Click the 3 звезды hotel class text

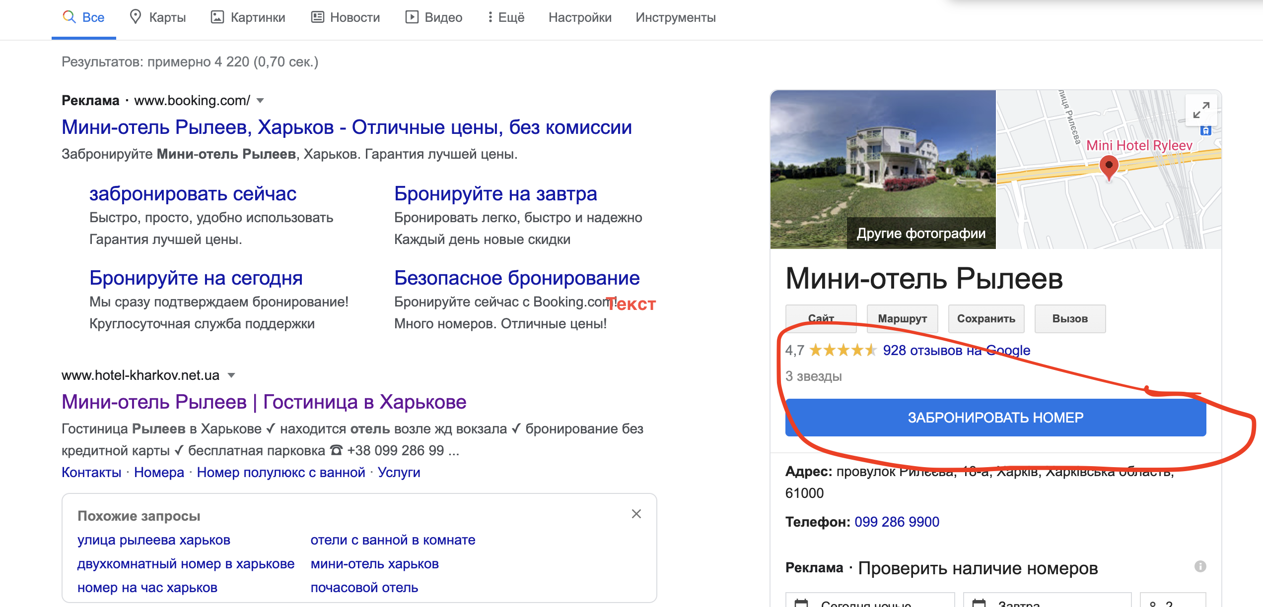[x=813, y=376]
